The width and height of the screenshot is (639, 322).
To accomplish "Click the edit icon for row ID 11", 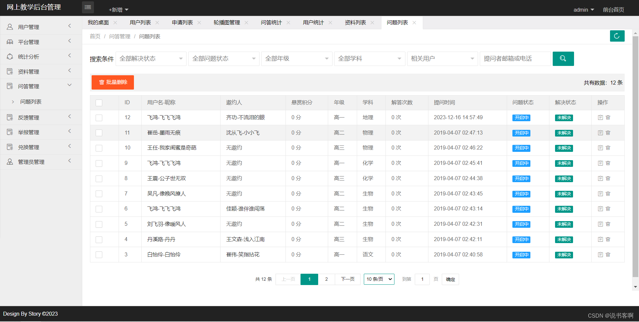I will (x=600, y=133).
